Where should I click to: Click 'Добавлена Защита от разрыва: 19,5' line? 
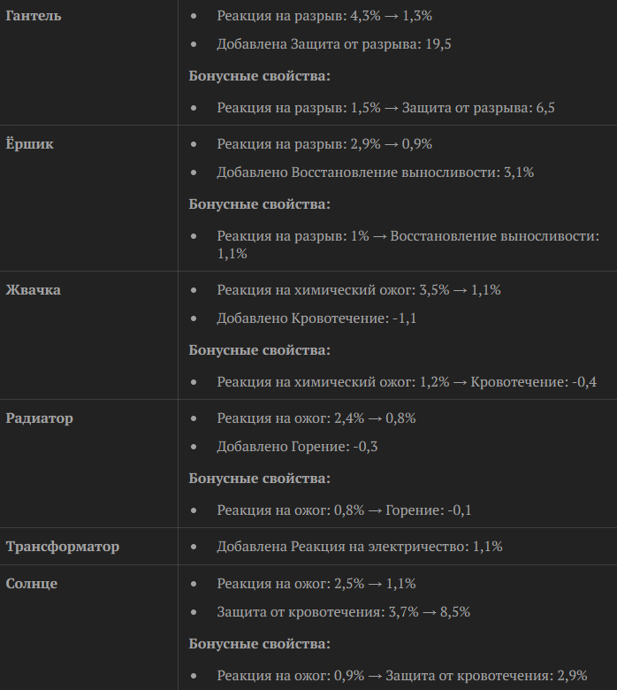(x=334, y=44)
